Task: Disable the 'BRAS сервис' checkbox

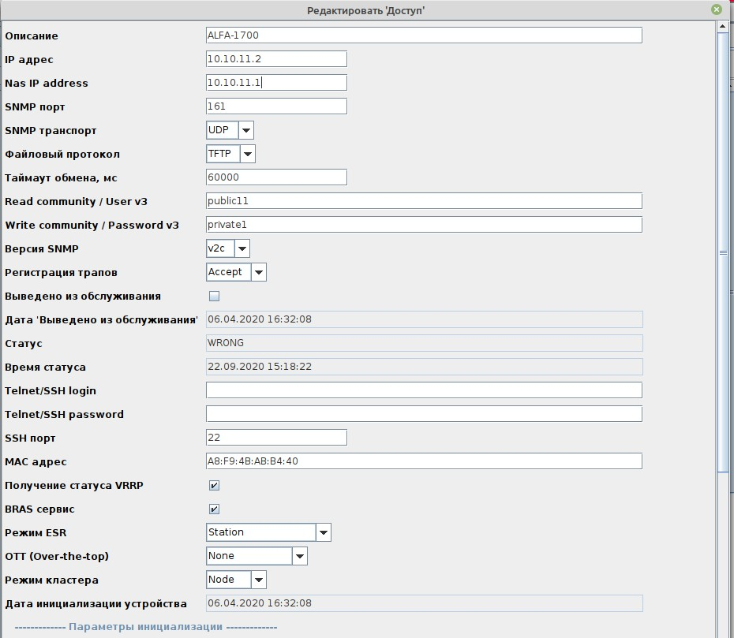Action: click(x=213, y=509)
